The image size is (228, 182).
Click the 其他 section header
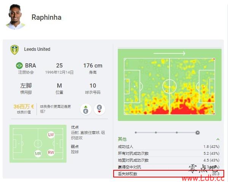(122, 139)
